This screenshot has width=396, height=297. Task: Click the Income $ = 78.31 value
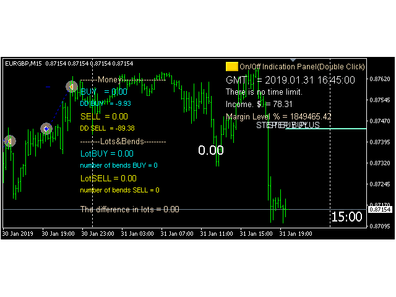pos(259,104)
